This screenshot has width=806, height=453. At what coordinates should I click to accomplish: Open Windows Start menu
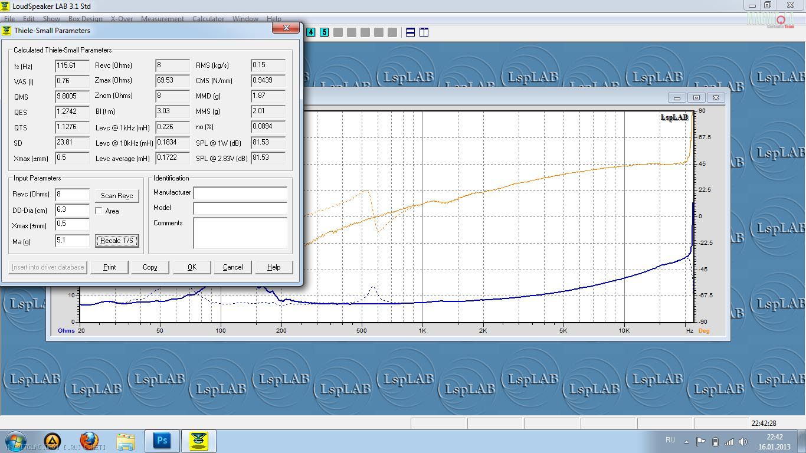pos(15,441)
